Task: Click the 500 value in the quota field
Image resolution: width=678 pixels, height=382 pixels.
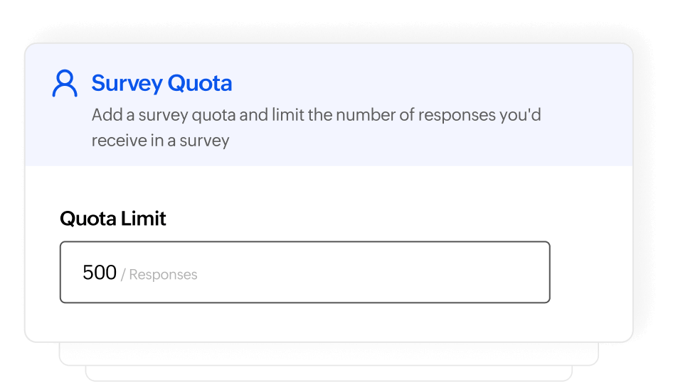Action: [x=100, y=273]
